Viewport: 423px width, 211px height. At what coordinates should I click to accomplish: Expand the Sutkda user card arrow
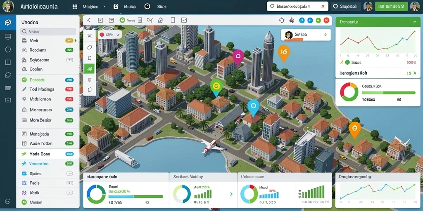tap(326, 35)
